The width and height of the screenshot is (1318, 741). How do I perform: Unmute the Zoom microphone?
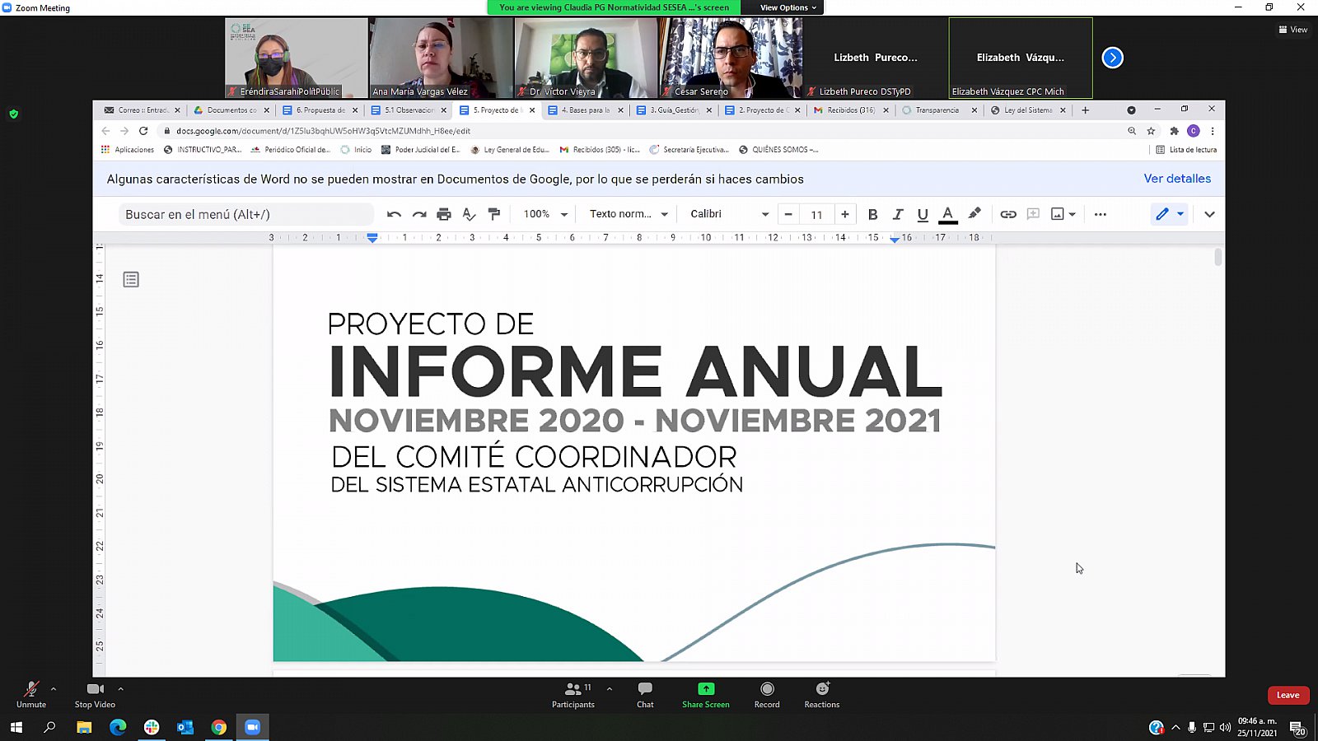[31, 694]
